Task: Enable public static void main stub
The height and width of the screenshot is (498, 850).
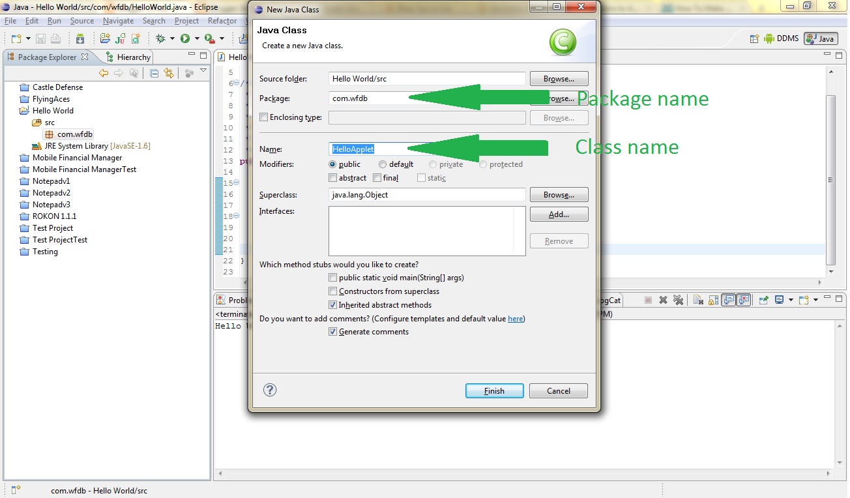Action: (x=333, y=278)
